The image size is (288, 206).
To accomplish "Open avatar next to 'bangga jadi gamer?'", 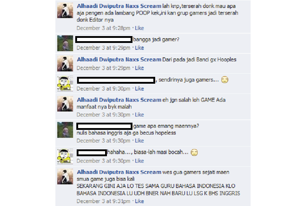I will pyautogui.click(x=65, y=43).
